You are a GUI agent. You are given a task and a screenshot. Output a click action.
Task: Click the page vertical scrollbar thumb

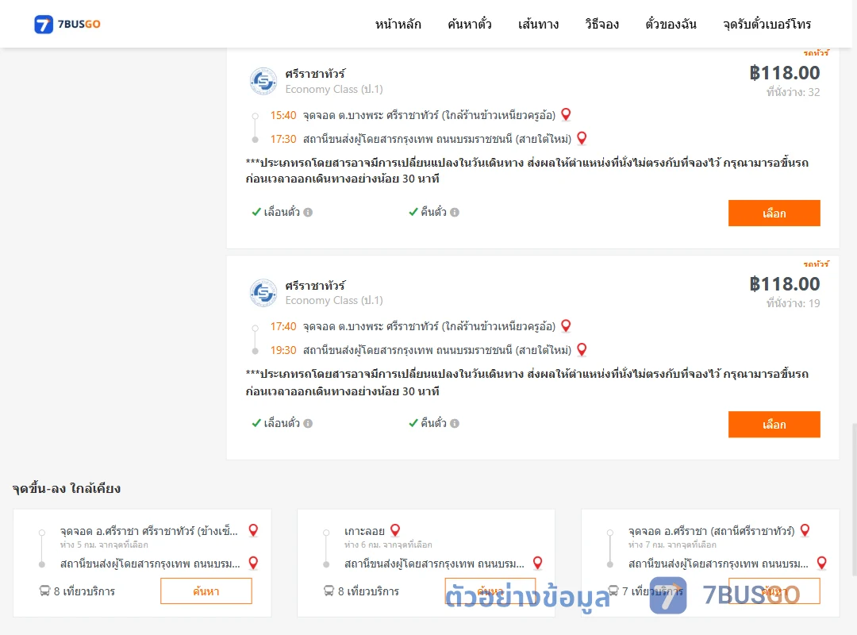click(854, 499)
